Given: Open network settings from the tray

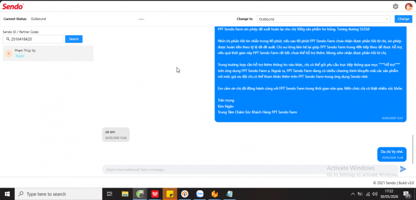Looking at the screenshot, I should [368, 194].
